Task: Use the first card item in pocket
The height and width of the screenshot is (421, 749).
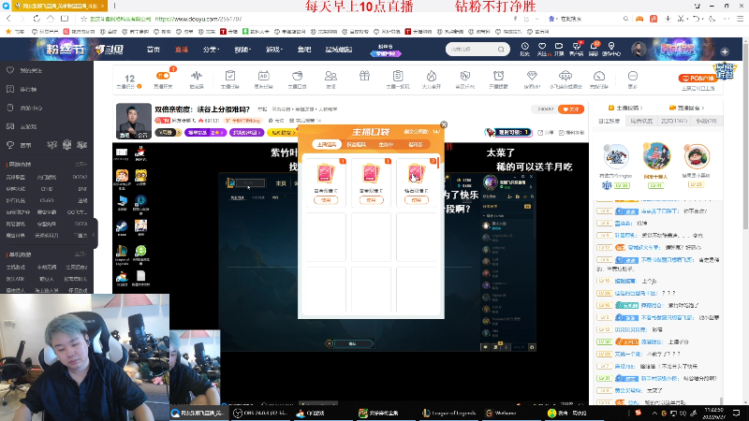Action: tap(326, 200)
